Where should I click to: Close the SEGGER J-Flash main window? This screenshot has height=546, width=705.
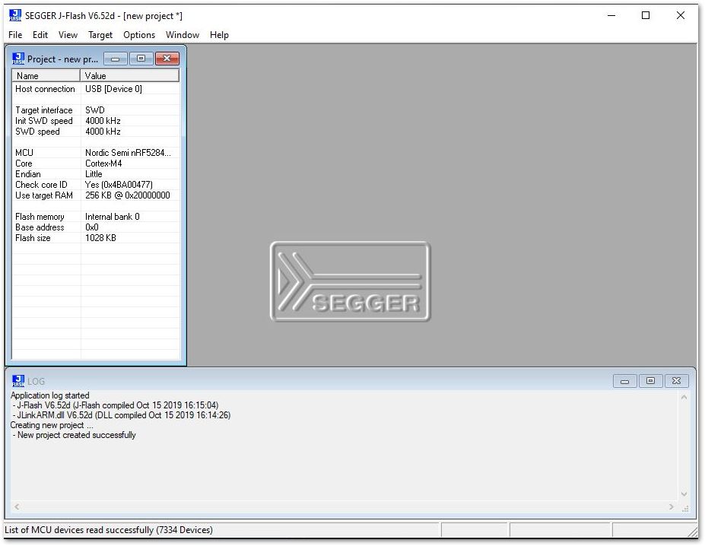tap(681, 15)
